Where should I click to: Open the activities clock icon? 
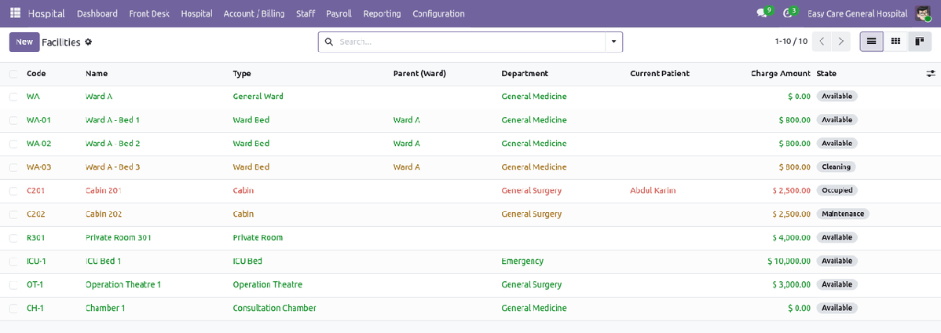click(787, 13)
